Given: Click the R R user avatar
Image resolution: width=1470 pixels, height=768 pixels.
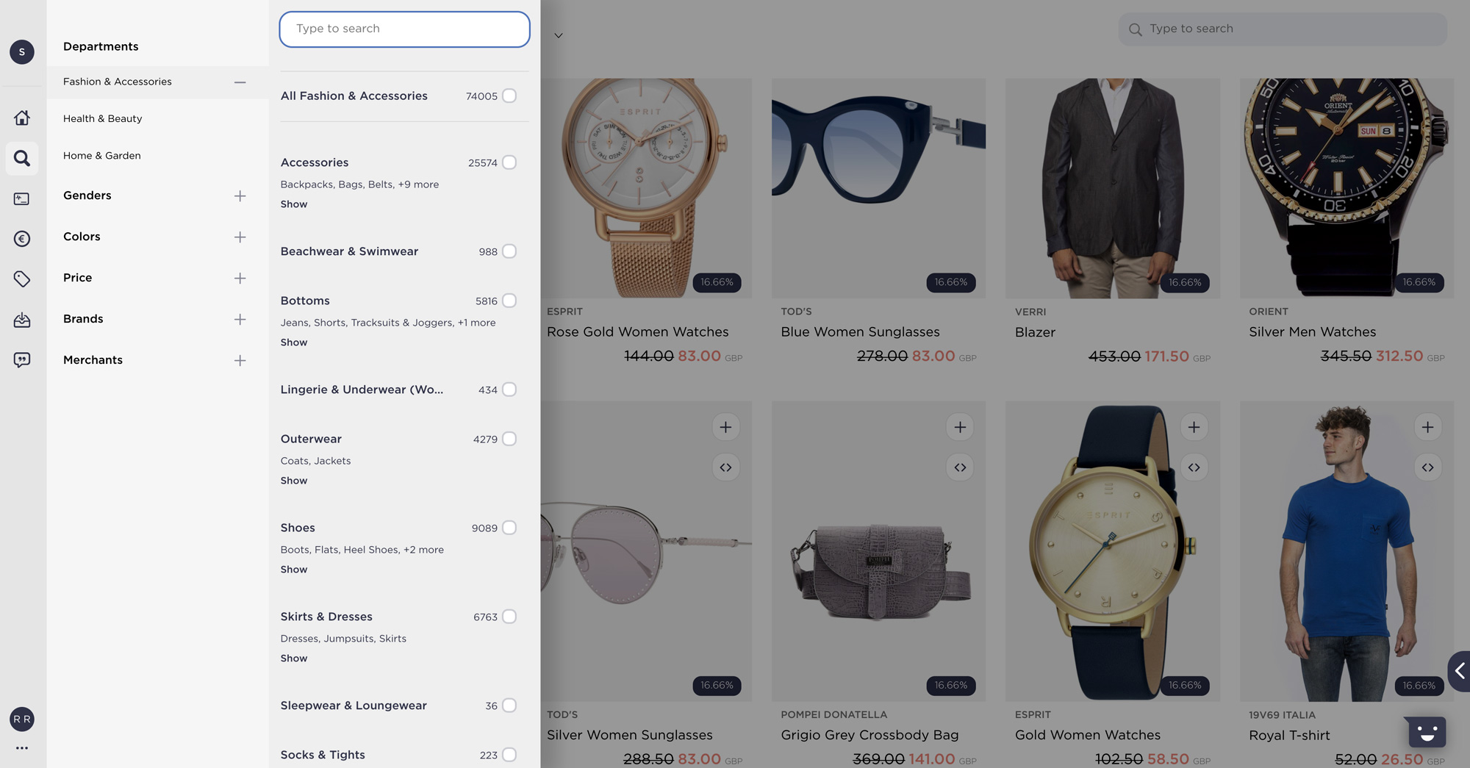Looking at the screenshot, I should (x=22, y=719).
